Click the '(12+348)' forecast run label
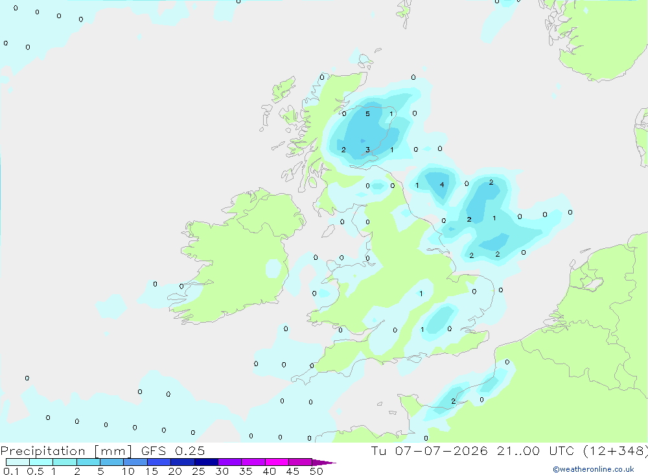This screenshot has height=475, width=648. point(616,451)
